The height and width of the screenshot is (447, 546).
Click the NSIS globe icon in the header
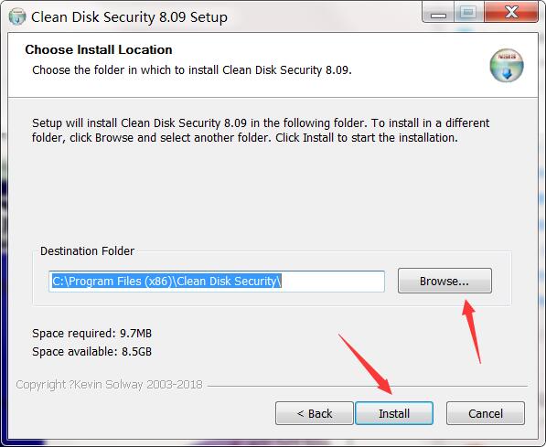(507, 66)
